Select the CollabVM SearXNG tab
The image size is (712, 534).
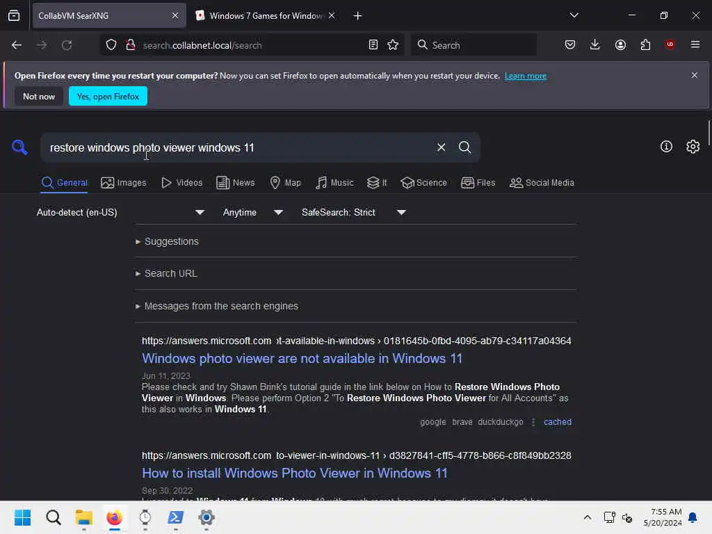(109, 16)
